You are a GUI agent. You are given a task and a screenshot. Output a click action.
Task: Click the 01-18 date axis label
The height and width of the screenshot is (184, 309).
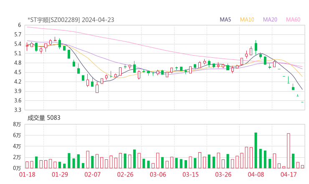tap(27, 174)
